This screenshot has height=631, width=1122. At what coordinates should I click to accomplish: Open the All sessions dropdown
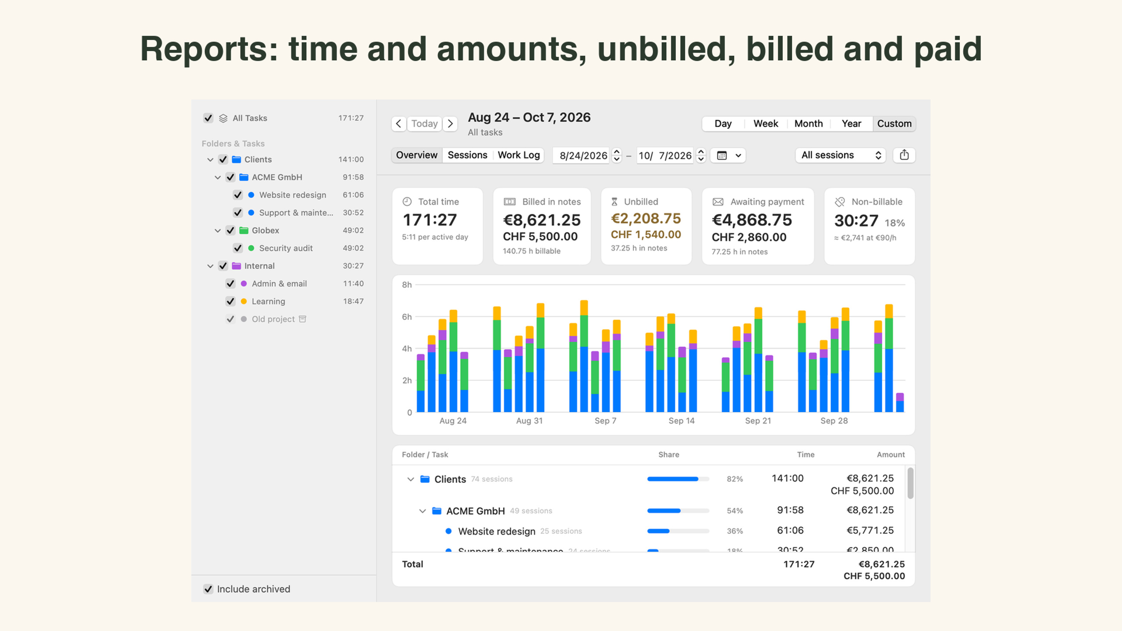841,155
